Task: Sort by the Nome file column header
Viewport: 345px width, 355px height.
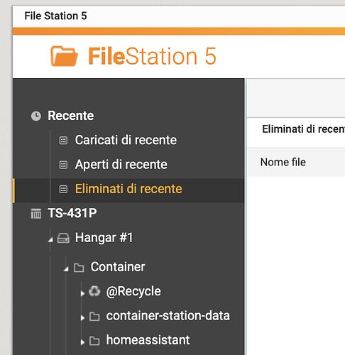Action: (x=283, y=163)
